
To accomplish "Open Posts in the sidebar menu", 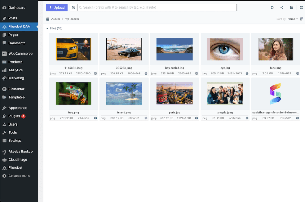I will 19,18.
